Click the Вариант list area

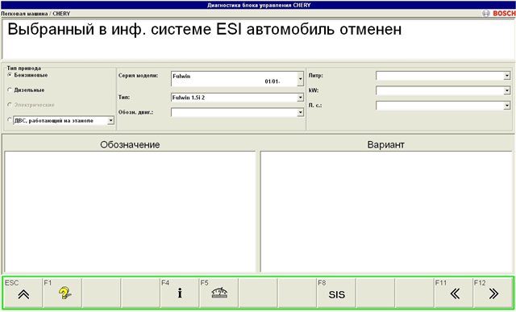coord(386,211)
